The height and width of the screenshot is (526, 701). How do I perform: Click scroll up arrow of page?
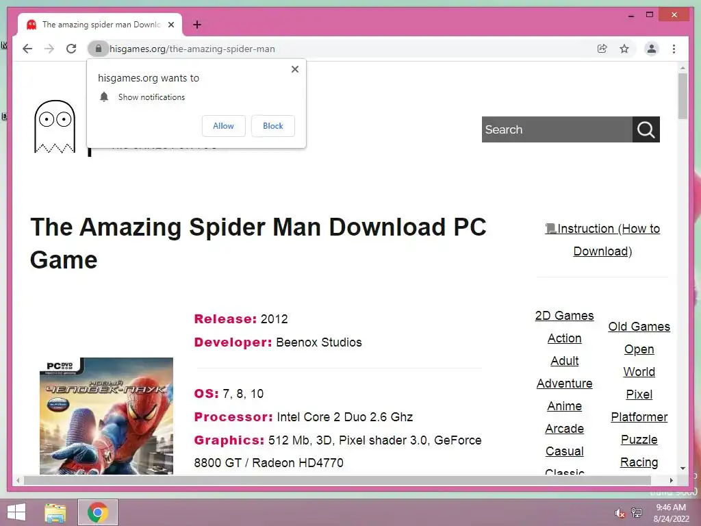[683, 68]
